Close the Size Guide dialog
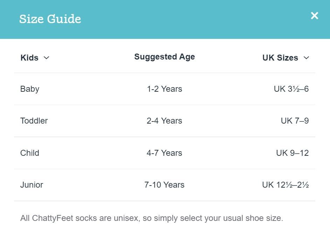 point(315,15)
